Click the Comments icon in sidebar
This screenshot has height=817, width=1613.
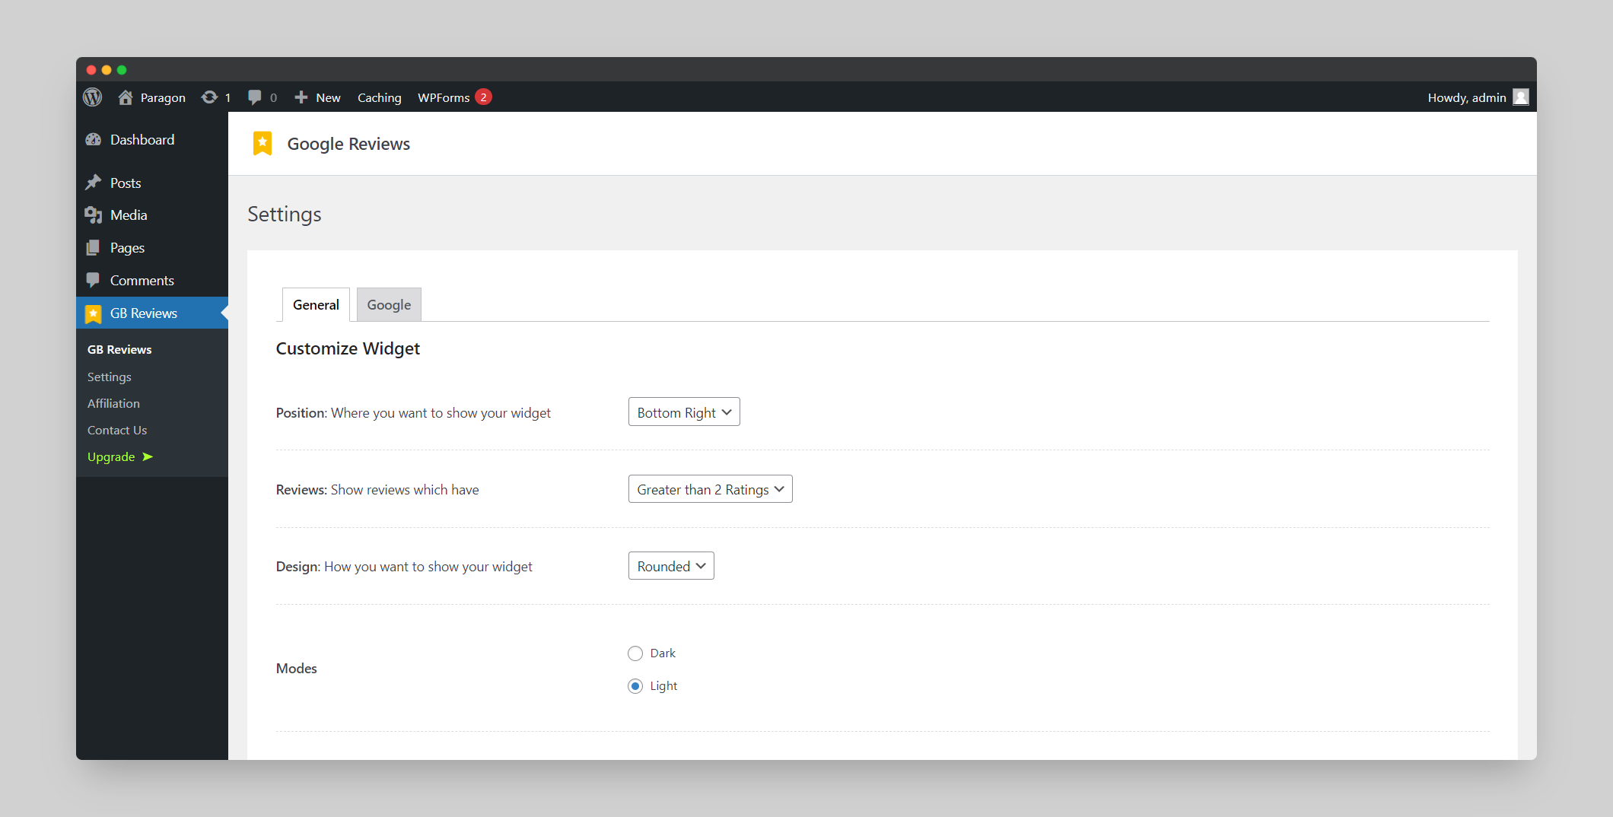tap(94, 281)
